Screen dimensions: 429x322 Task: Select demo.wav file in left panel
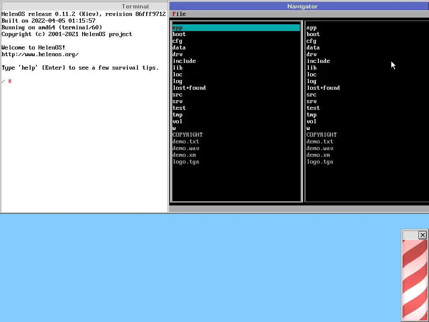[x=186, y=148]
